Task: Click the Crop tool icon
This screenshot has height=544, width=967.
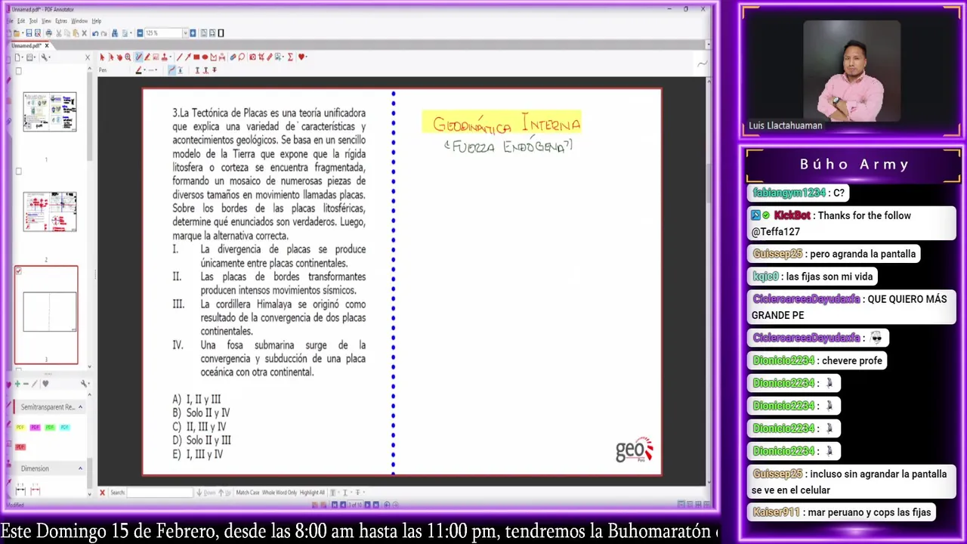Action: [261, 57]
